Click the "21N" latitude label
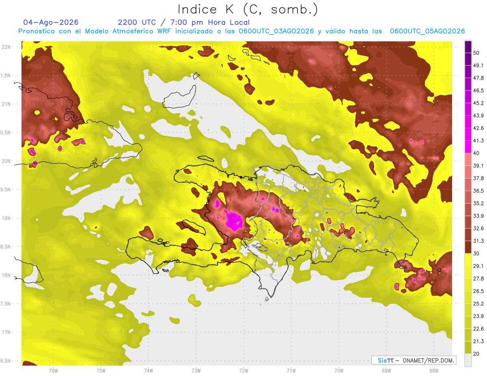 (7, 104)
